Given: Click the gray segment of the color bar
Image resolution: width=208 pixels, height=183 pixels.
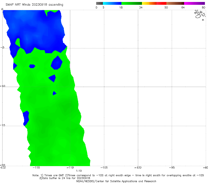Looking at the screenshot, I should [99, 3].
